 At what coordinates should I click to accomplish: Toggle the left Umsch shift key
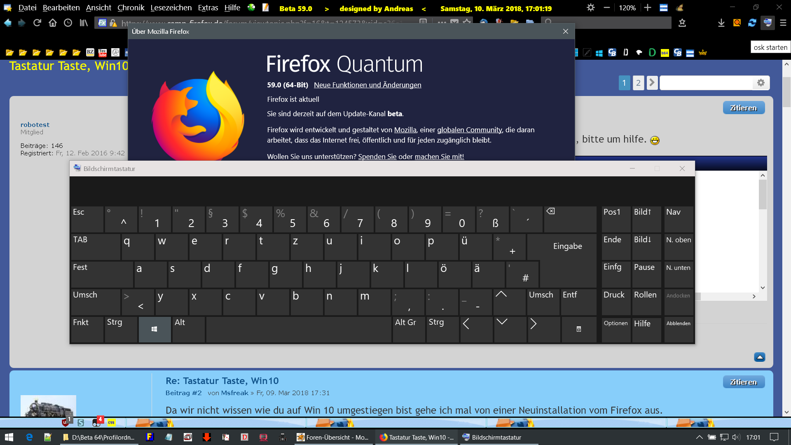[x=95, y=302]
